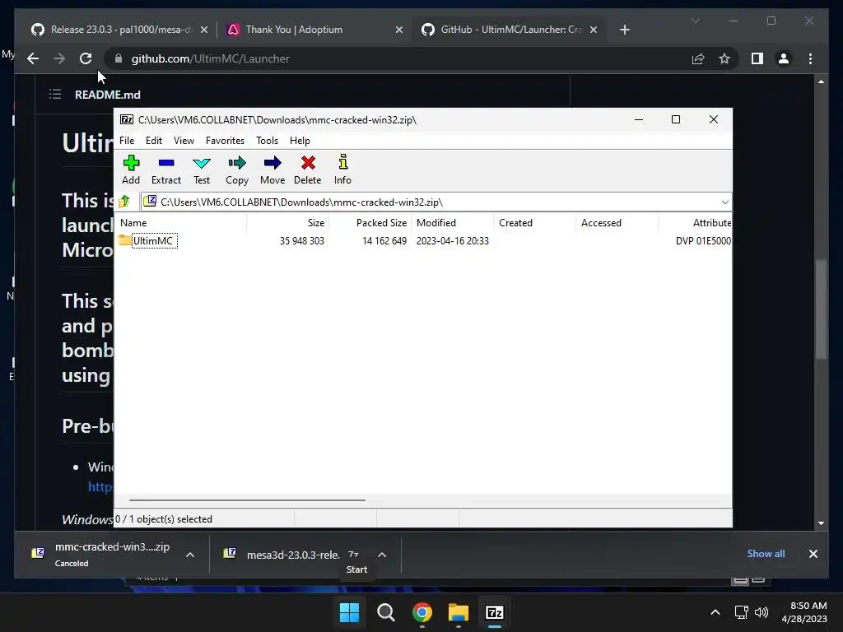Sort by the Created column header
Screen dimensions: 843x632
coord(535,222)
